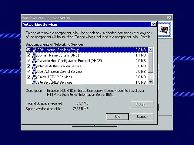The image size is (194, 145).
Task: Close the Windows 2000 Server Setup window
Action: click(169, 18)
